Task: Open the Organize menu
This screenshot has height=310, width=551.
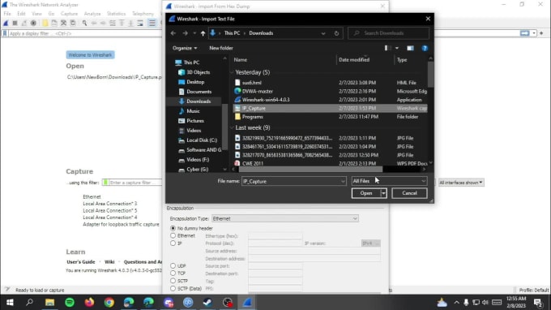Action: click(x=185, y=48)
